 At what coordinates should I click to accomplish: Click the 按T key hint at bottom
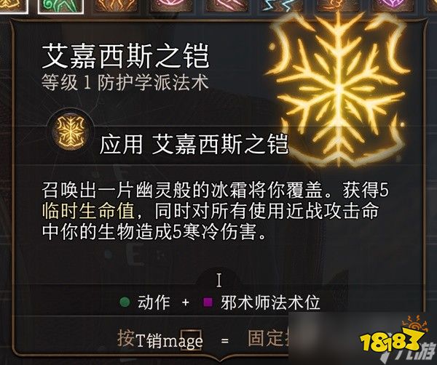point(131,339)
